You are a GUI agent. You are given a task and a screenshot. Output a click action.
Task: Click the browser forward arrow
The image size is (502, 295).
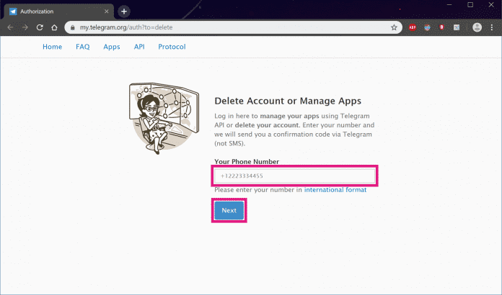coord(25,27)
